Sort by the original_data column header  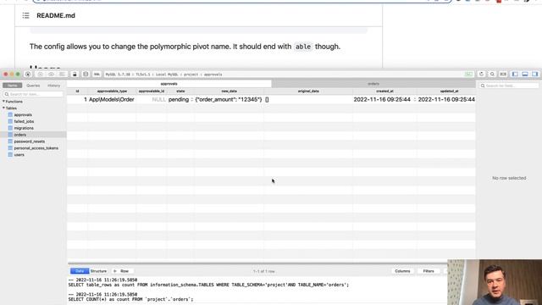(x=308, y=91)
